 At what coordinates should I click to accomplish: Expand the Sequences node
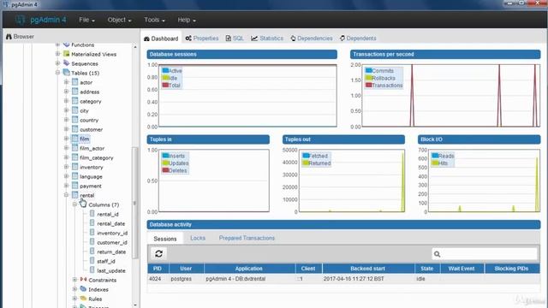57,63
